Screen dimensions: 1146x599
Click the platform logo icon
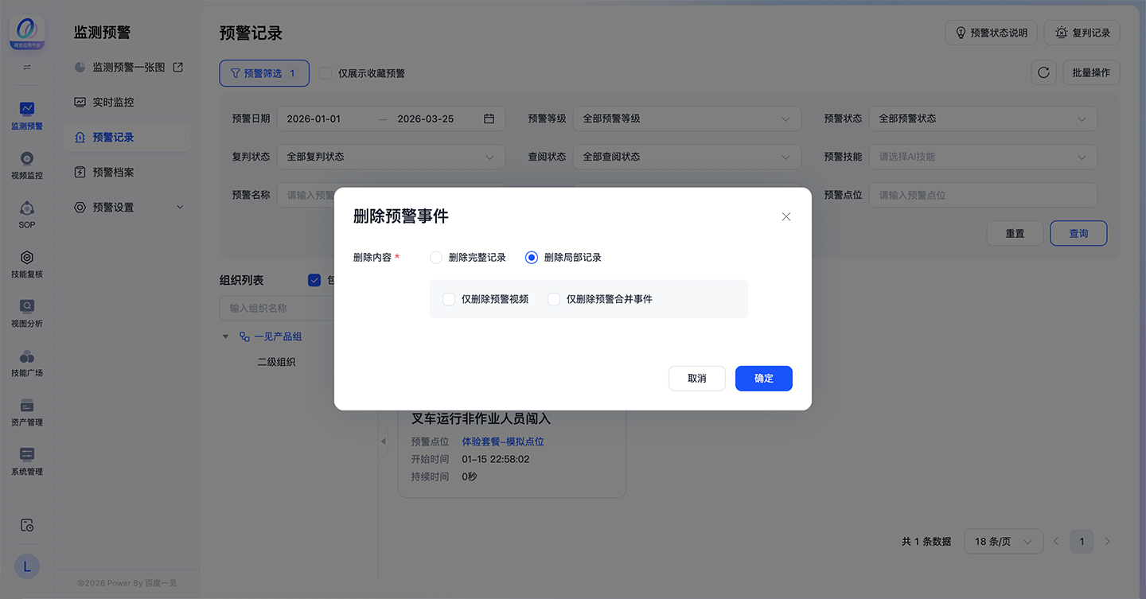coord(27,33)
